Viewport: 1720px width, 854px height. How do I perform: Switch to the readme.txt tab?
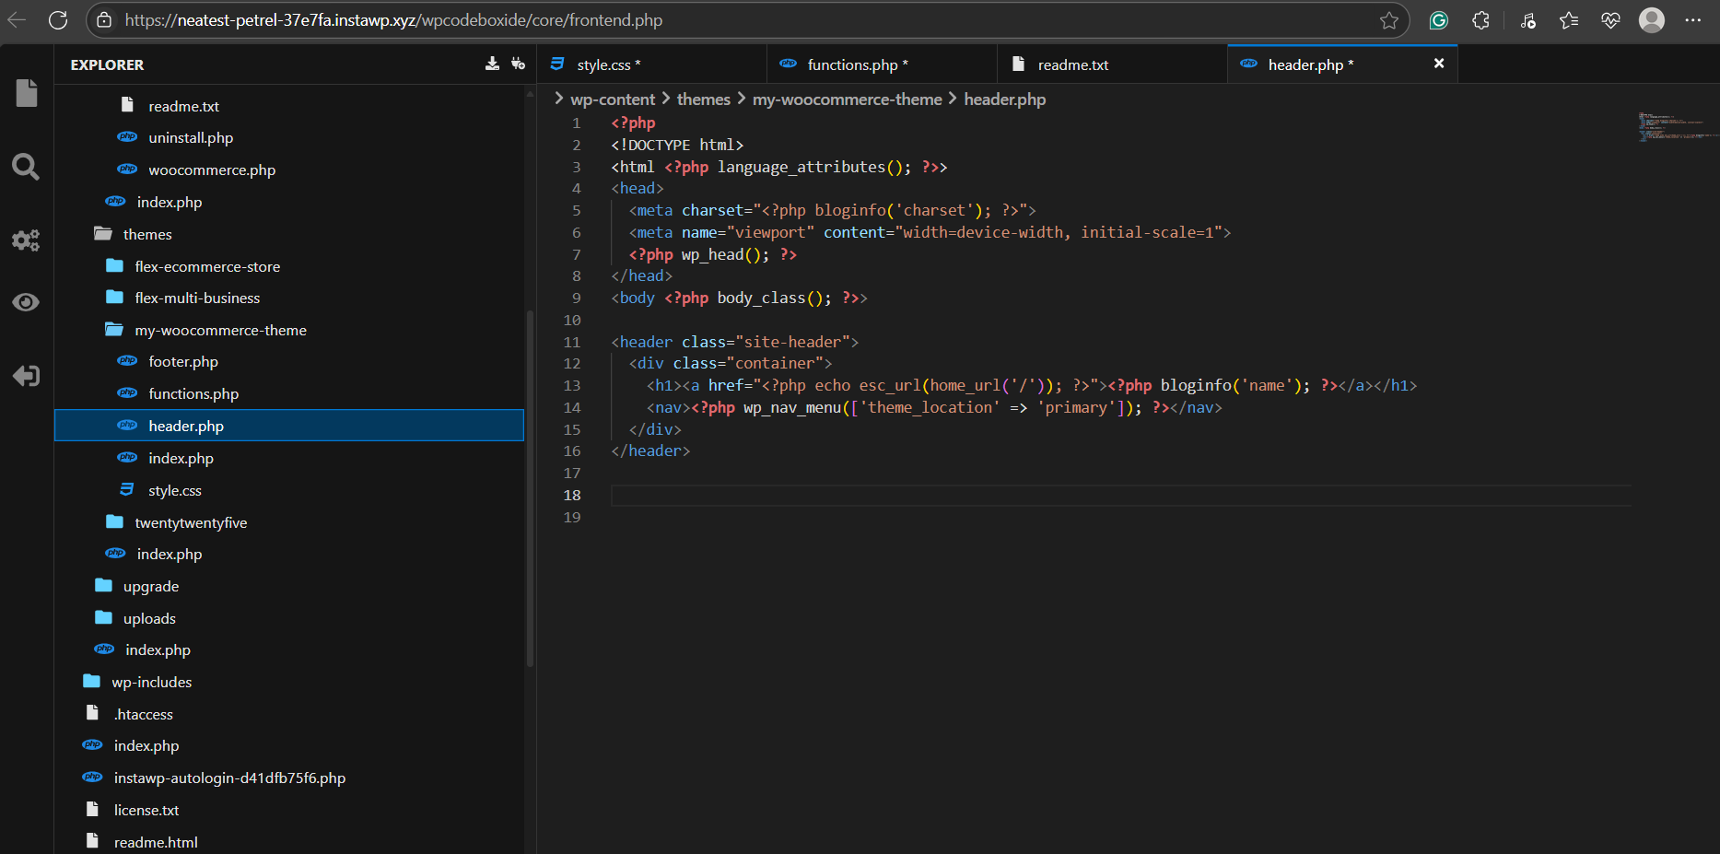pyautogui.click(x=1113, y=64)
